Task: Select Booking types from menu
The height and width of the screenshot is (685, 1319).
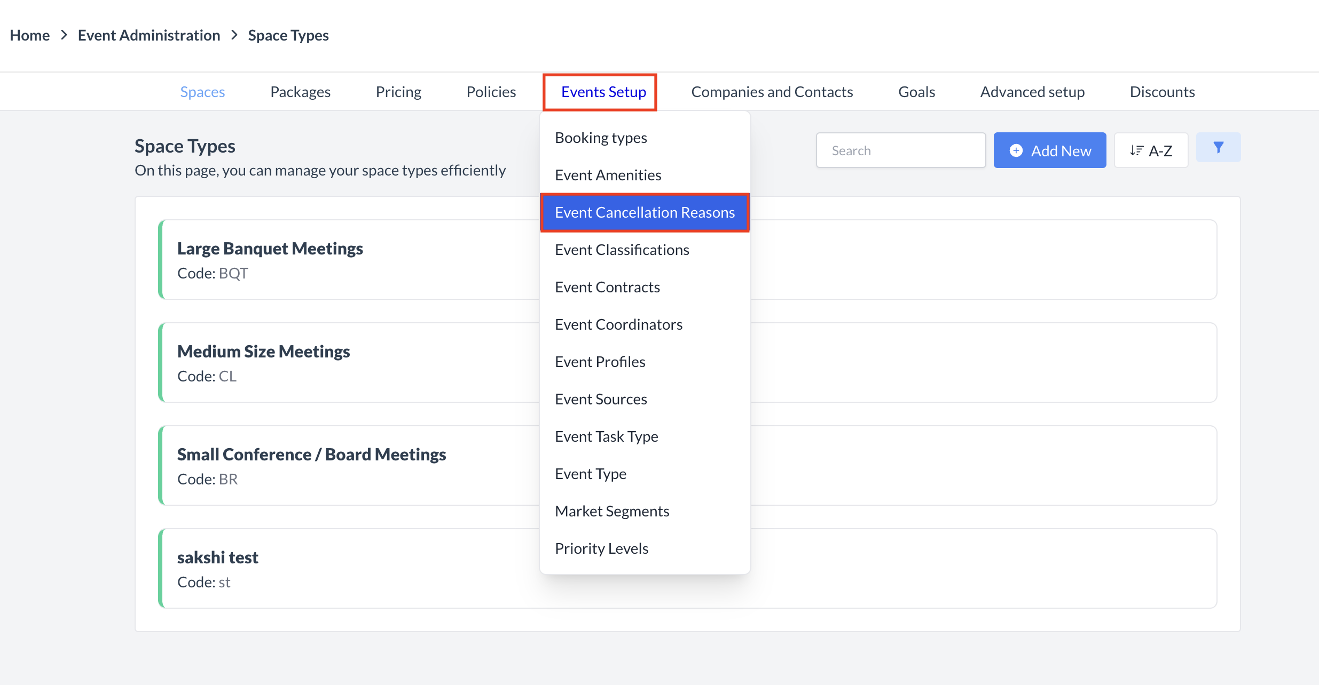Action: 645,138
